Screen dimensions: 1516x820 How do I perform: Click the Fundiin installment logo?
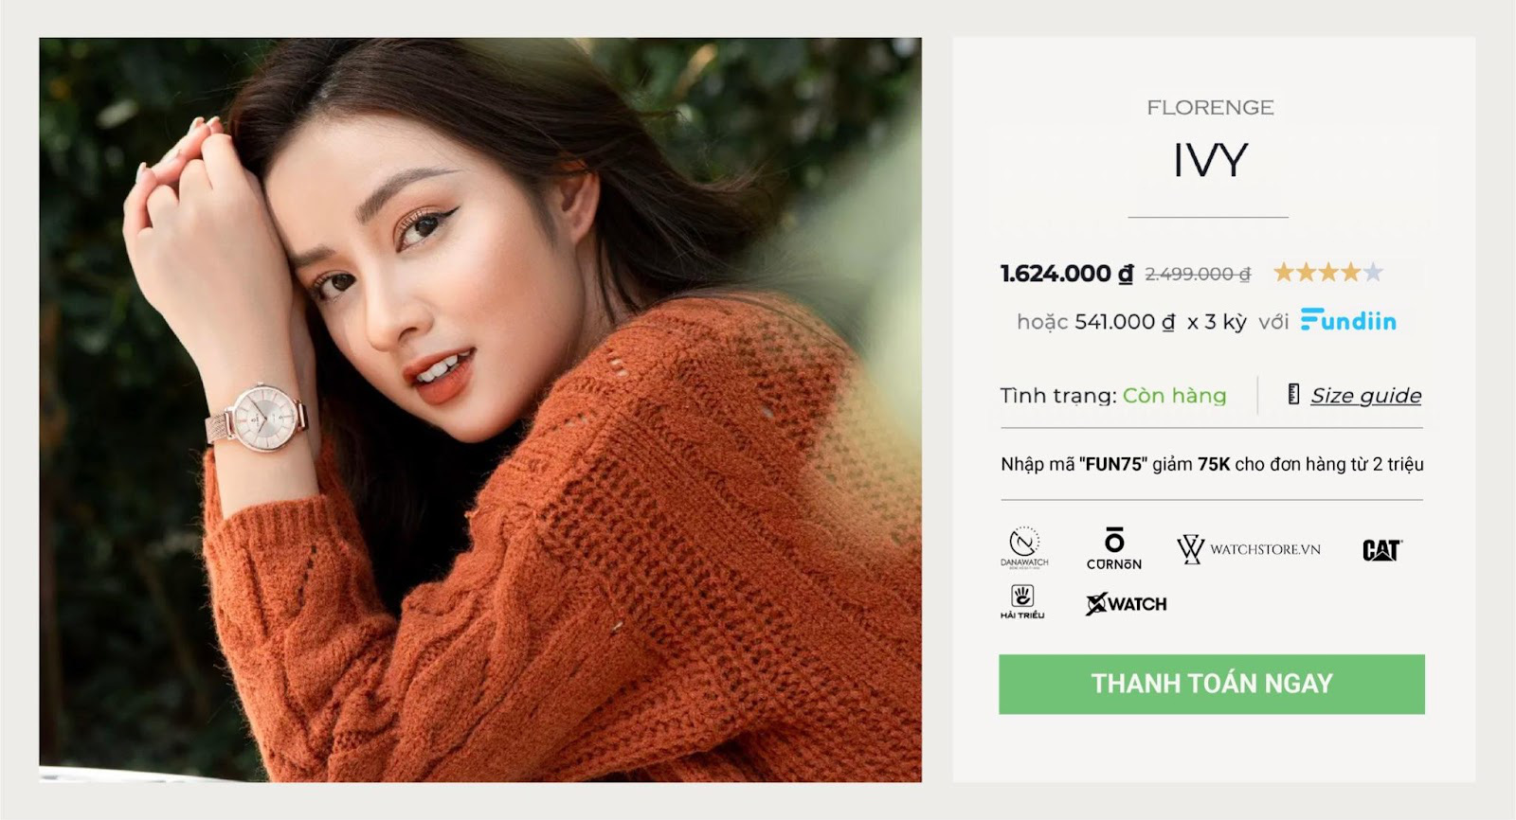click(1348, 320)
